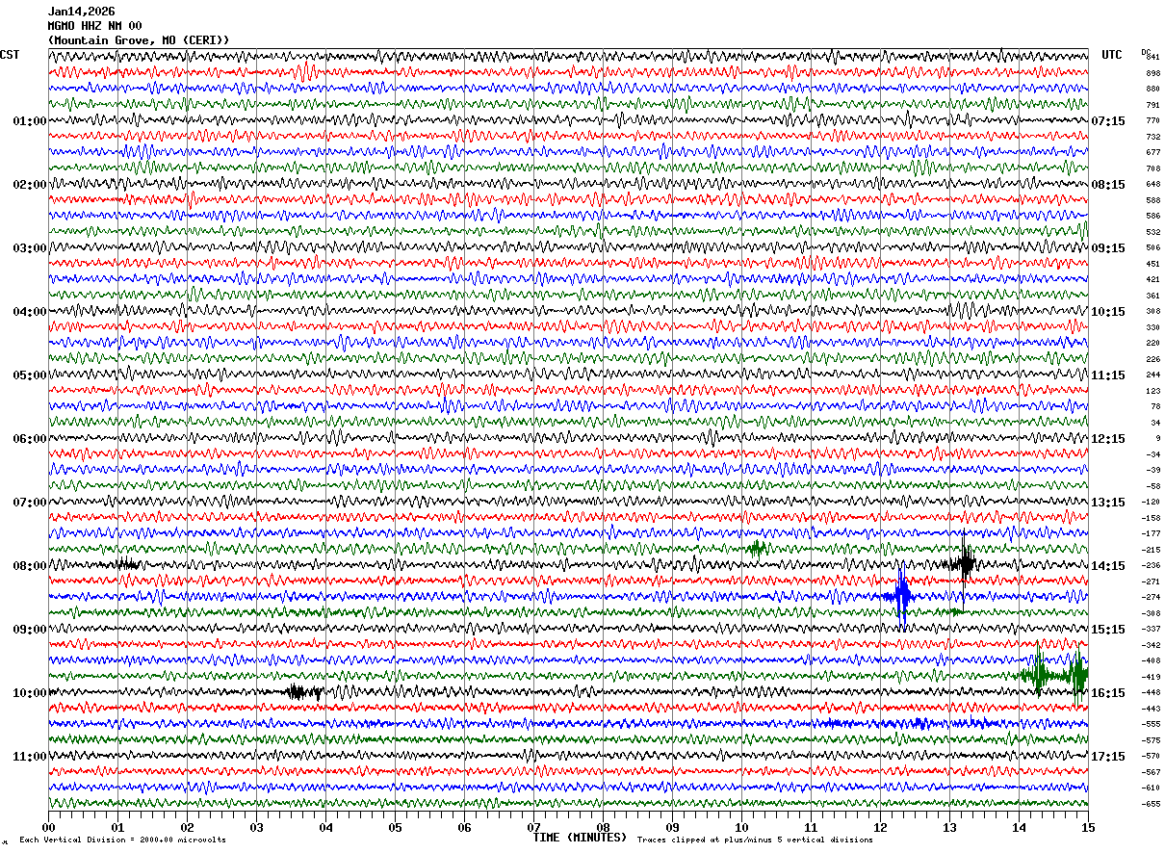Click the 16:15 UTC time label
The width and height of the screenshot is (1165, 853).
pos(1108,693)
